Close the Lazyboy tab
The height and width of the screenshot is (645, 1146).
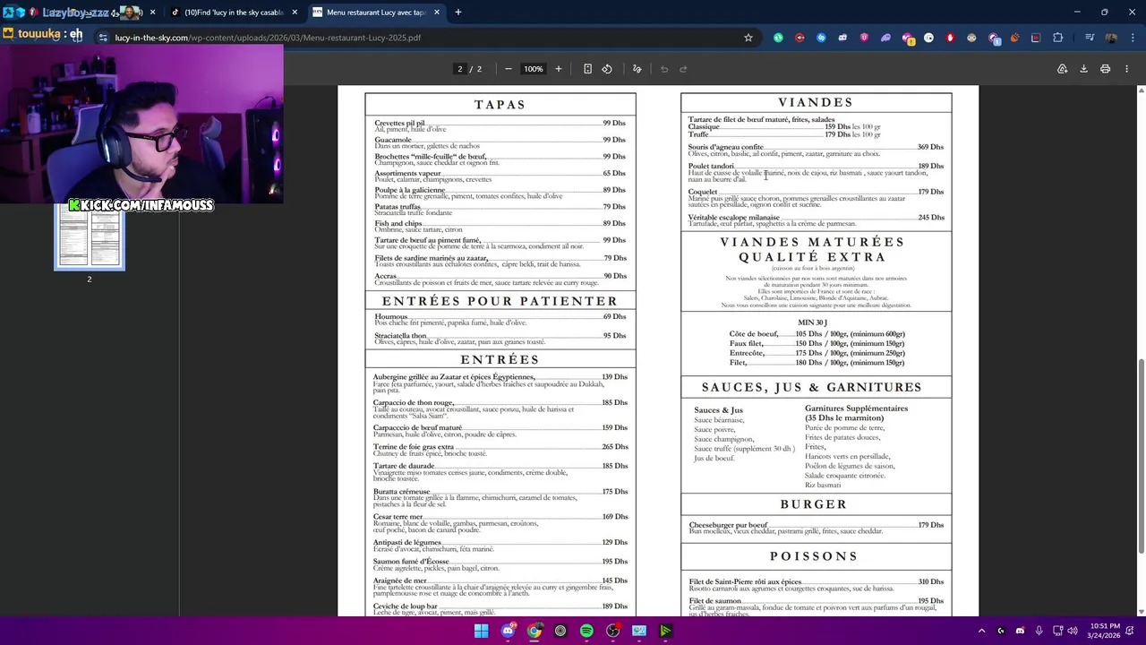(x=152, y=13)
